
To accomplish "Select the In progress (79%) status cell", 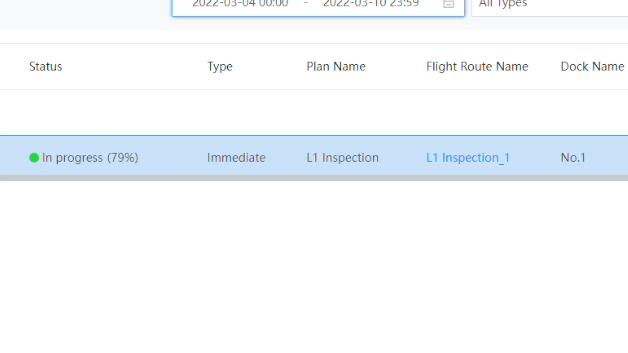I will [x=84, y=158].
